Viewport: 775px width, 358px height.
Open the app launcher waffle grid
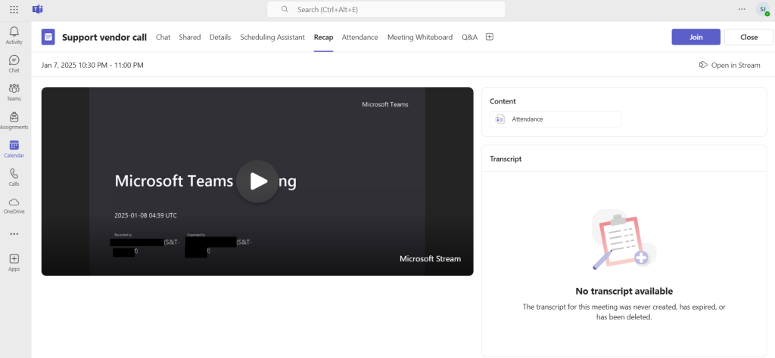pos(14,9)
